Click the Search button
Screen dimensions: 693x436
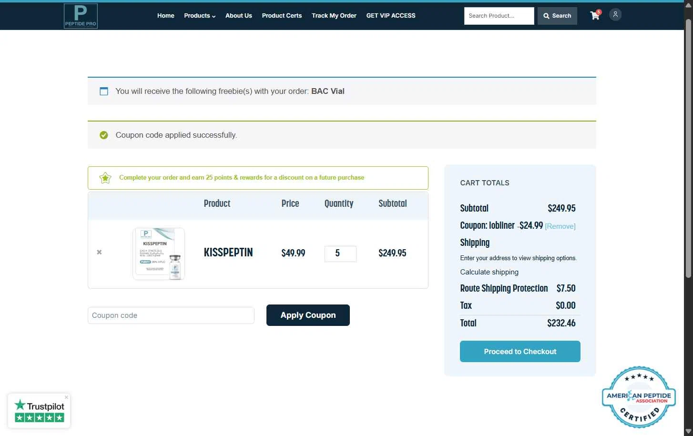(x=557, y=16)
